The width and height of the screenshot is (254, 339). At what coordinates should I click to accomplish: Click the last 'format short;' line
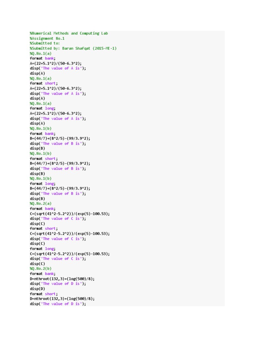coord(44,294)
